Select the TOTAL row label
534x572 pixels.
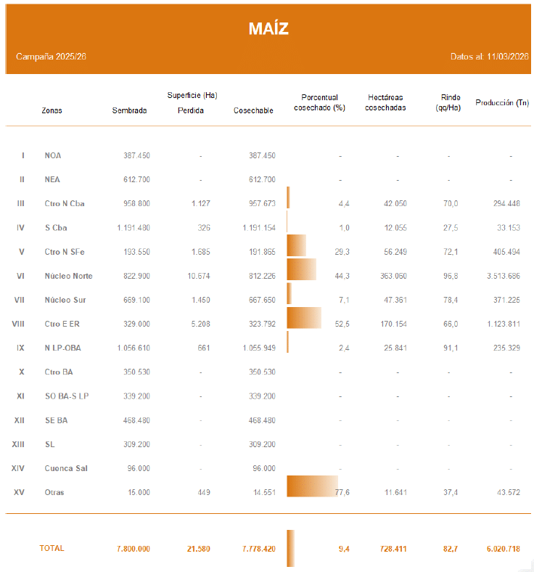[52, 549]
